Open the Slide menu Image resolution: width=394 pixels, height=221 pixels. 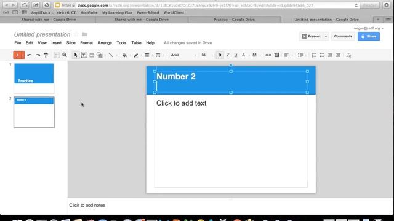71,43
